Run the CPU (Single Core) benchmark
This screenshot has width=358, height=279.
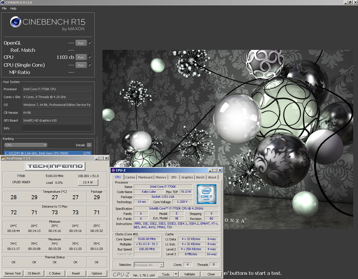coord(81,65)
